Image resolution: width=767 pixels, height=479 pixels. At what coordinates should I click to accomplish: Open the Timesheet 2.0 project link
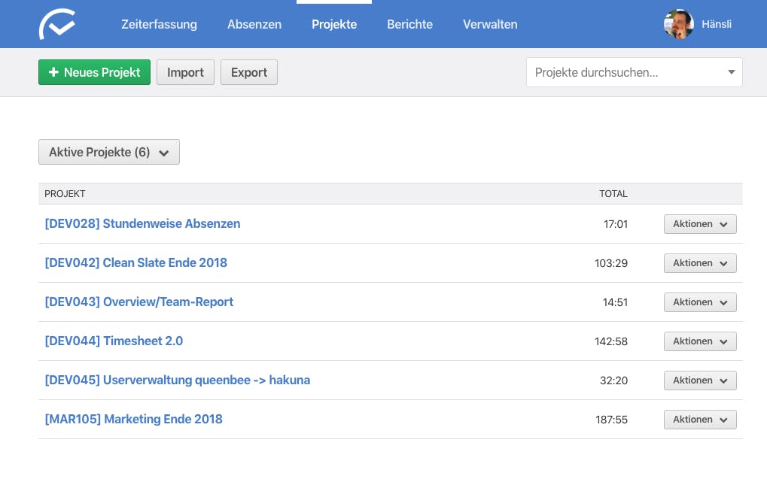pos(114,341)
